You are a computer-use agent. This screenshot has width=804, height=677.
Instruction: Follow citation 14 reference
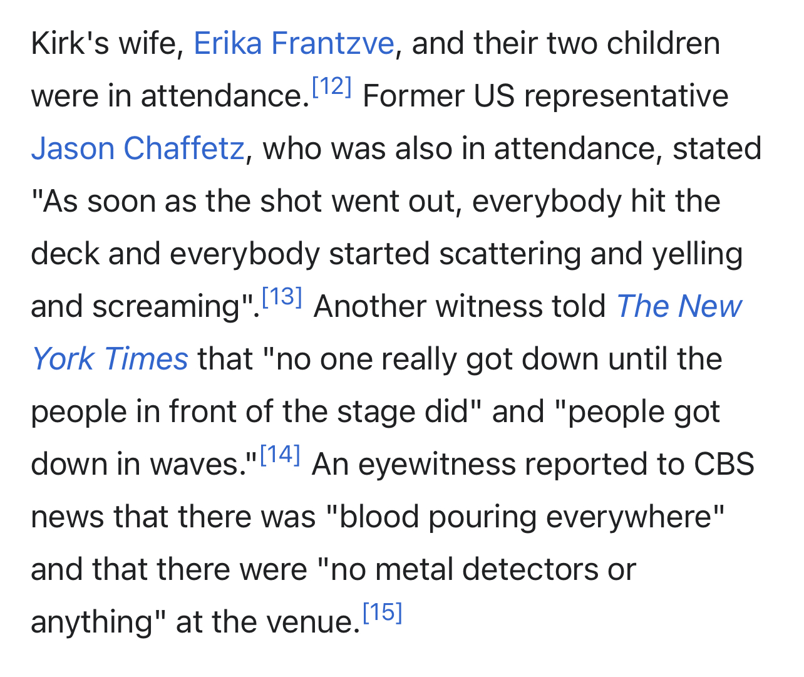coord(280,454)
